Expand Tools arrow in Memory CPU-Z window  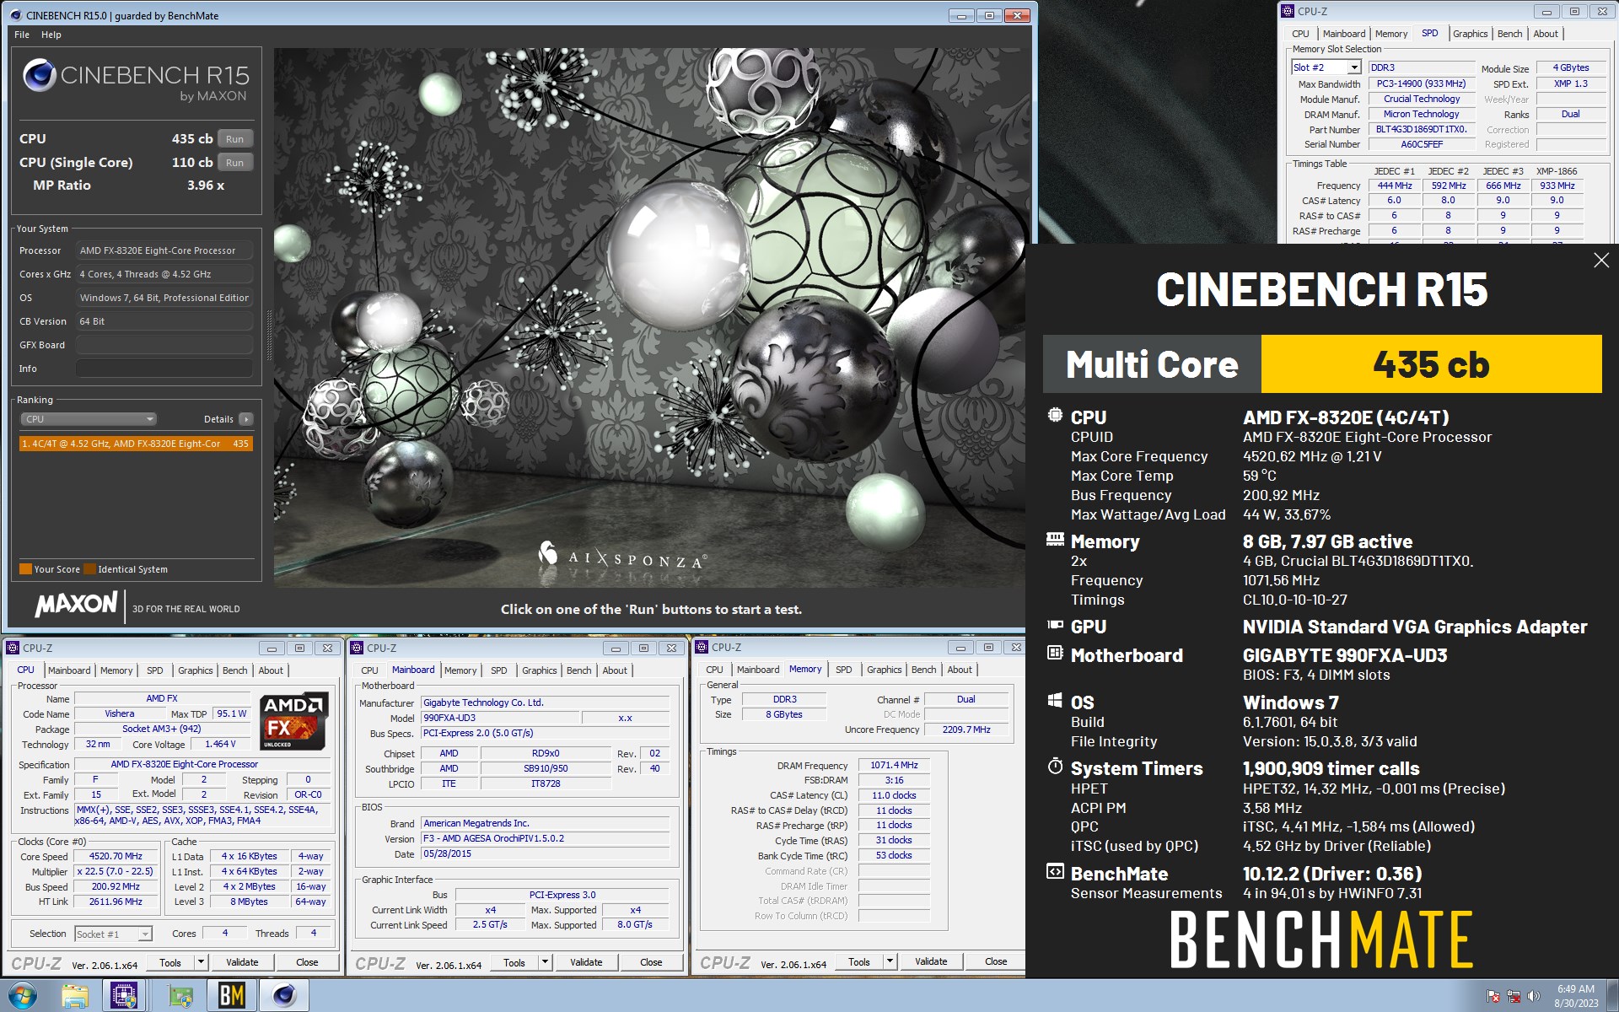[x=890, y=961]
